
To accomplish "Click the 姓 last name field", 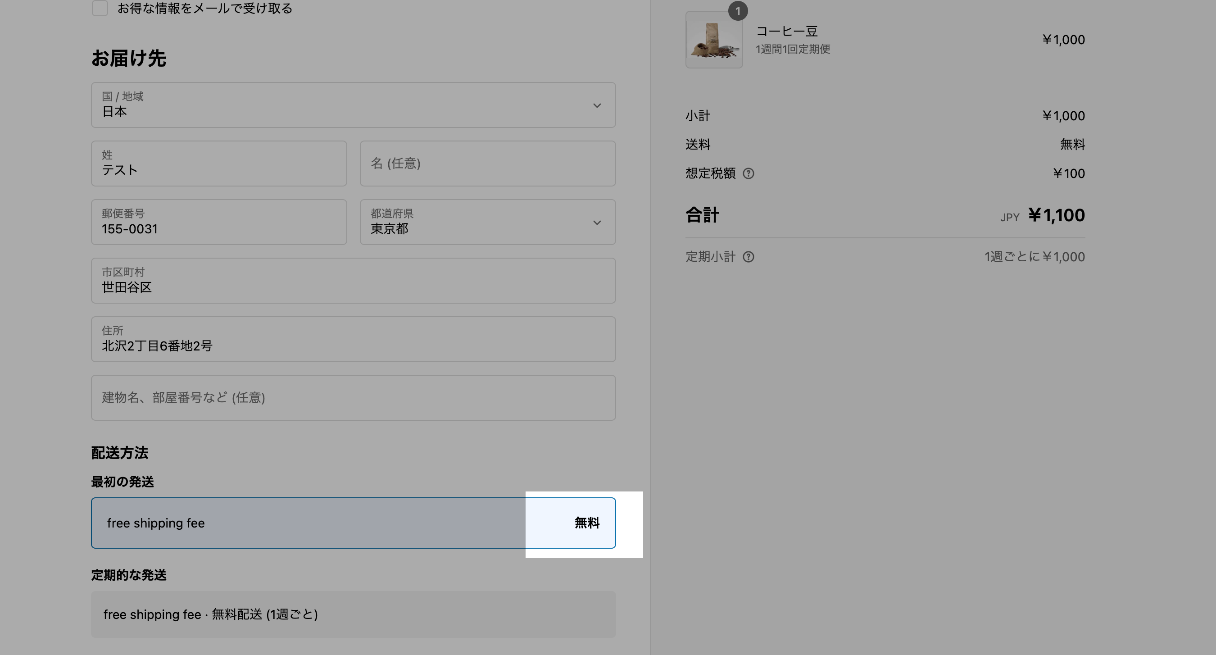I will pyautogui.click(x=218, y=164).
